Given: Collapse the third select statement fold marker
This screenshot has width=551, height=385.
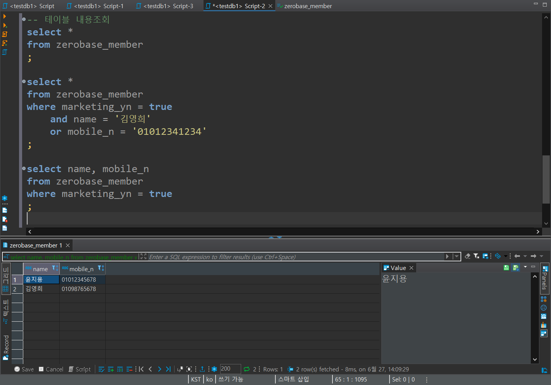Looking at the screenshot, I should tap(24, 169).
